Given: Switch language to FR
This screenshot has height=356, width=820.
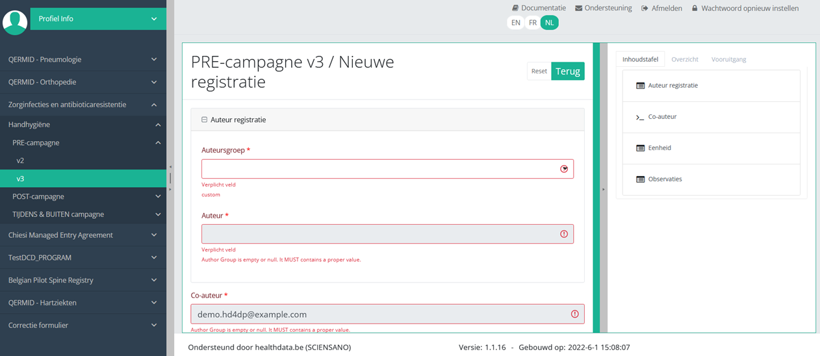Looking at the screenshot, I should click(x=533, y=23).
